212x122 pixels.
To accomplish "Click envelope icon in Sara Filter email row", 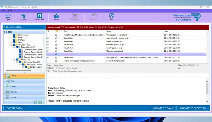I will pyautogui.click(x=56, y=61).
